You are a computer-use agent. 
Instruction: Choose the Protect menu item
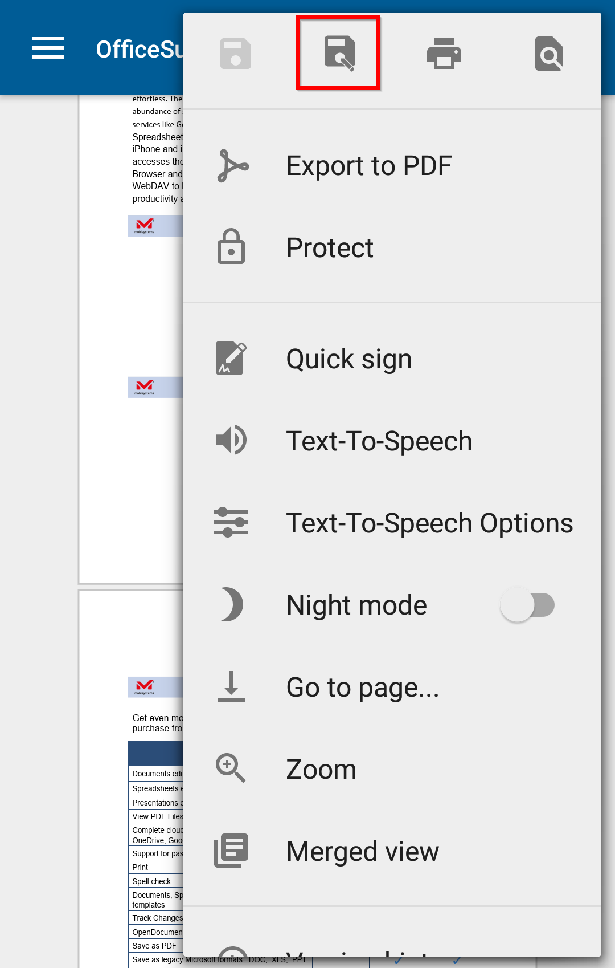coord(330,248)
